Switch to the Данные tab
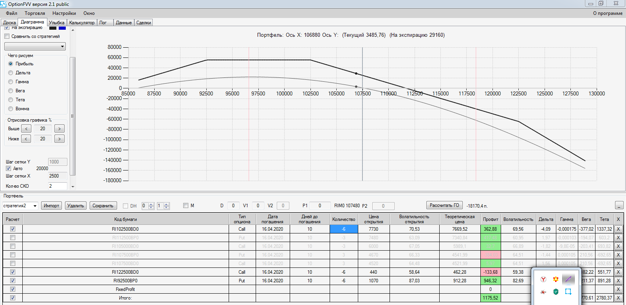 pos(124,23)
